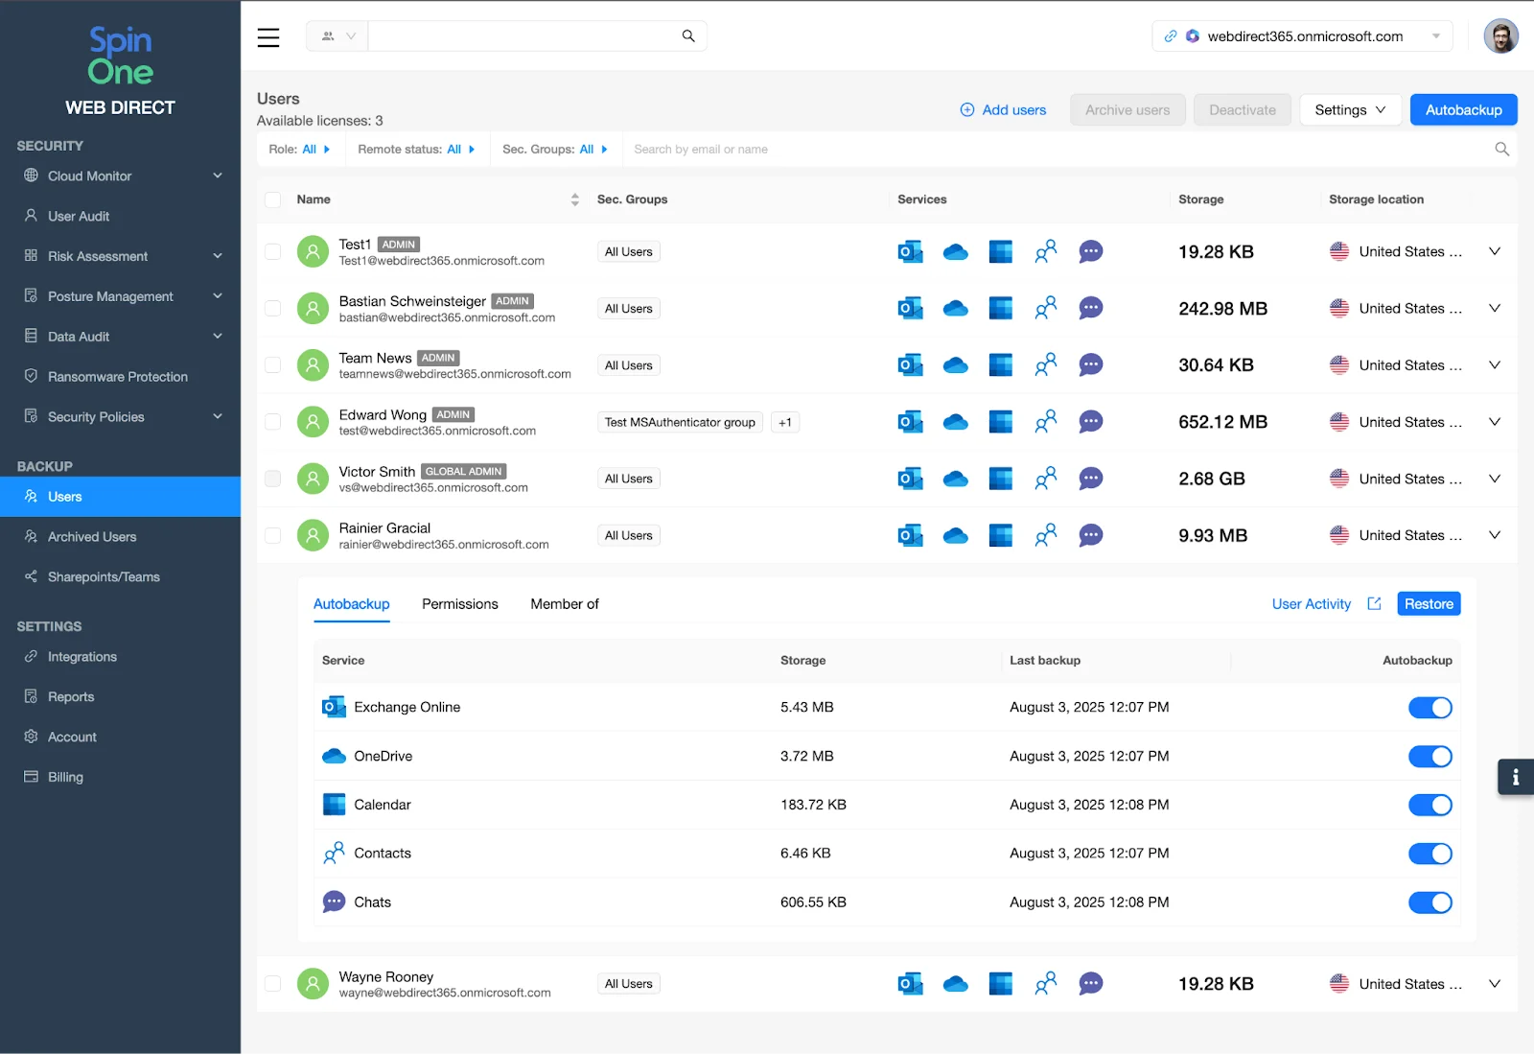
Task: Click the Contacts icon on Edward Wong's row
Action: pyautogui.click(x=1045, y=421)
